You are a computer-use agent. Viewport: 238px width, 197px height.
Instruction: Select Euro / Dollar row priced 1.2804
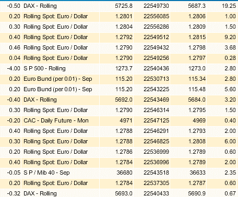point(119,27)
